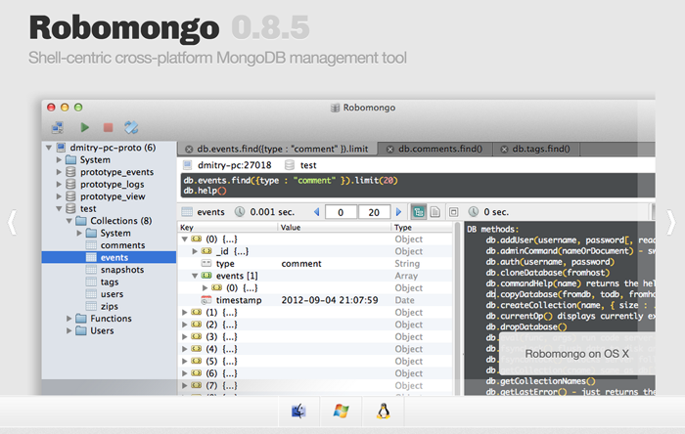
Task: Close the db.tags.find() tab
Action: (504, 150)
